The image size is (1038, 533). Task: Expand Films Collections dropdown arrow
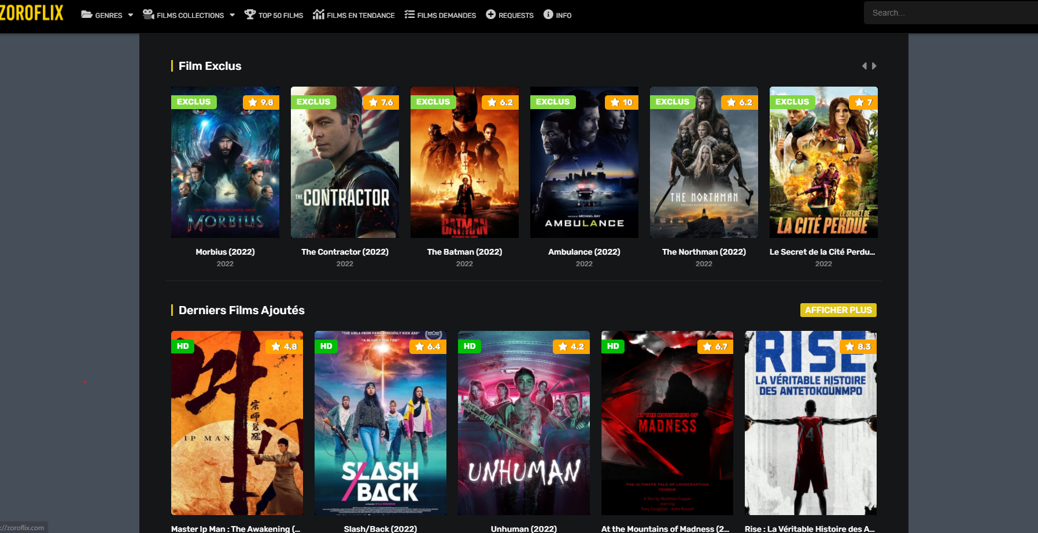coord(232,15)
